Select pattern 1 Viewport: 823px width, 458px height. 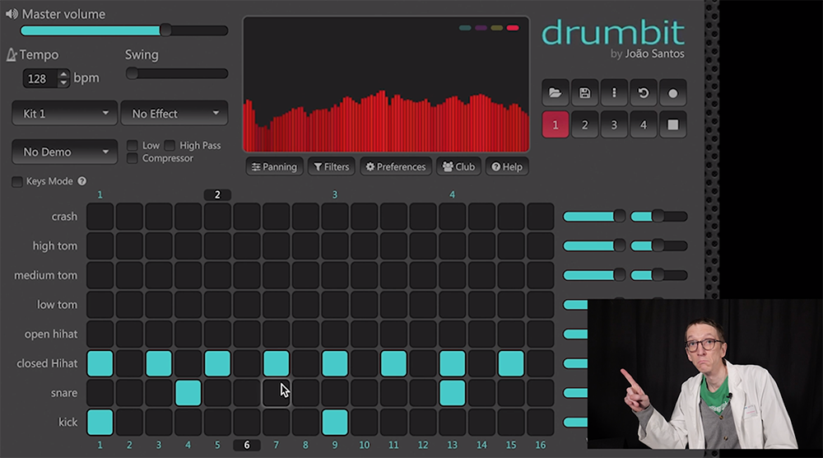pos(556,125)
